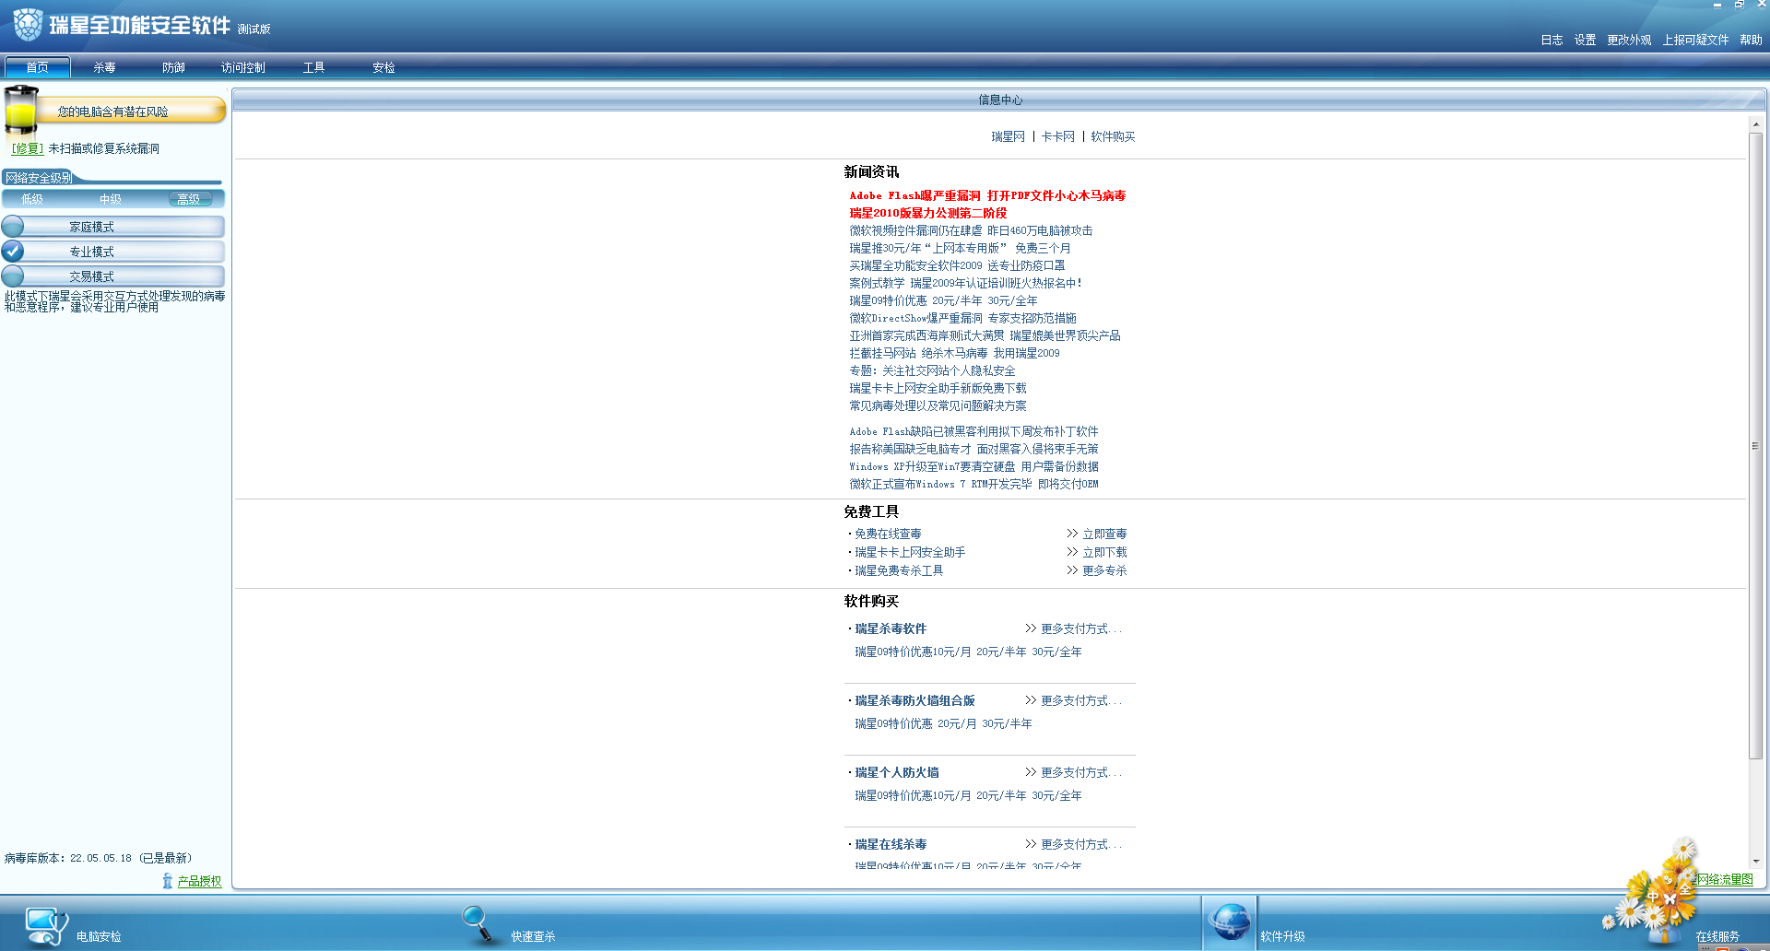This screenshot has width=1770, height=951.
Task: Open the 瑞星网 link
Action: pos(1008,136)
